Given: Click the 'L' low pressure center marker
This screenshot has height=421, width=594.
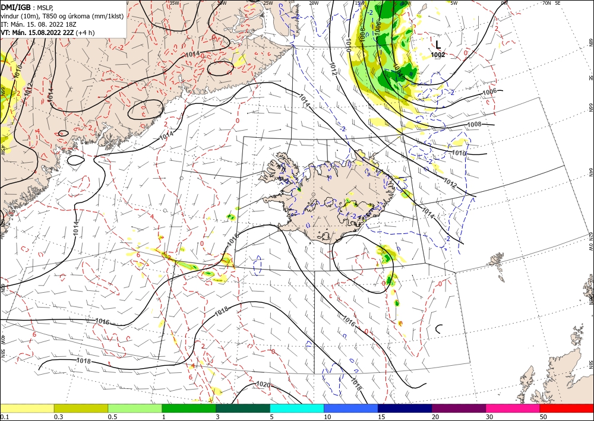Looking at the screenshot, I should [438, 45].
